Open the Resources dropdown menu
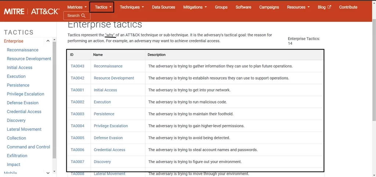 [x=298, y=7]
